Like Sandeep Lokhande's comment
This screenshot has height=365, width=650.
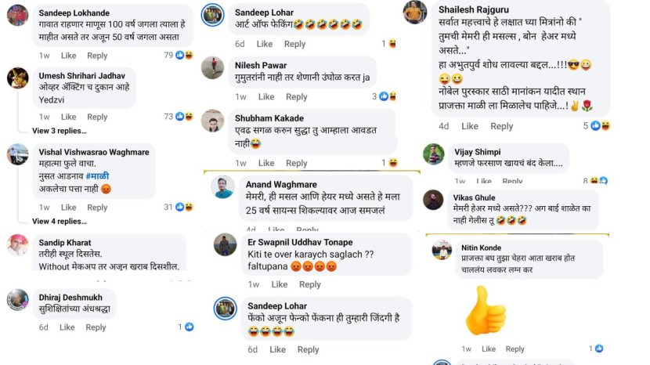click(68, 56)
